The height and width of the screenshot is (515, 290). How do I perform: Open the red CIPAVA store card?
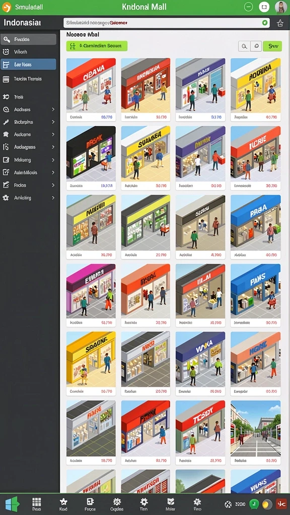pos(91,90)
